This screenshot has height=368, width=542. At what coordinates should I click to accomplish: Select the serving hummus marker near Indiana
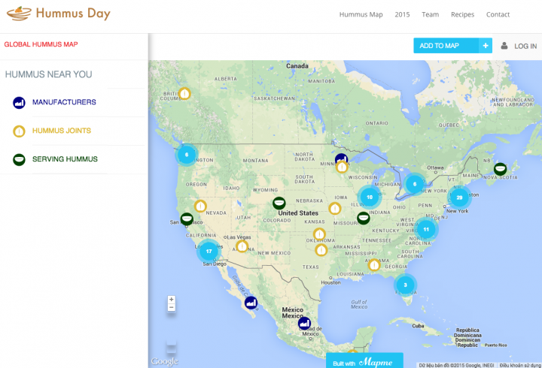point(364,218)
